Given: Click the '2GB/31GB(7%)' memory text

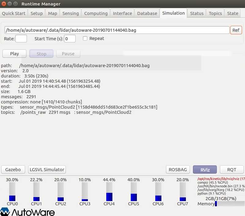Looking at the screenshot, I should click(221, 199).
